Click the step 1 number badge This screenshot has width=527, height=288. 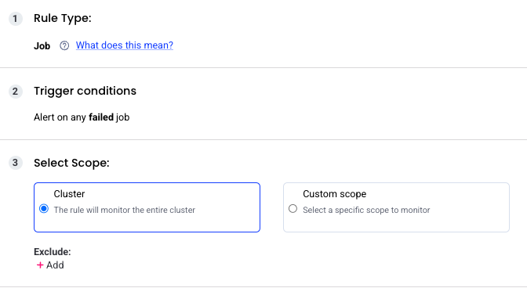[x=15, y=19]
